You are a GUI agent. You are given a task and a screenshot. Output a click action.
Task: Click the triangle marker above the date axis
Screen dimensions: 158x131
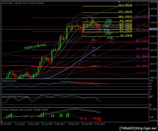pyautogui.click(x=2, y=122)
